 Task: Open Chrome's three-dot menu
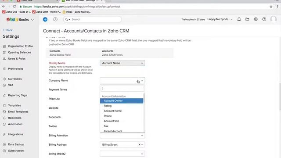click(277, 7)
